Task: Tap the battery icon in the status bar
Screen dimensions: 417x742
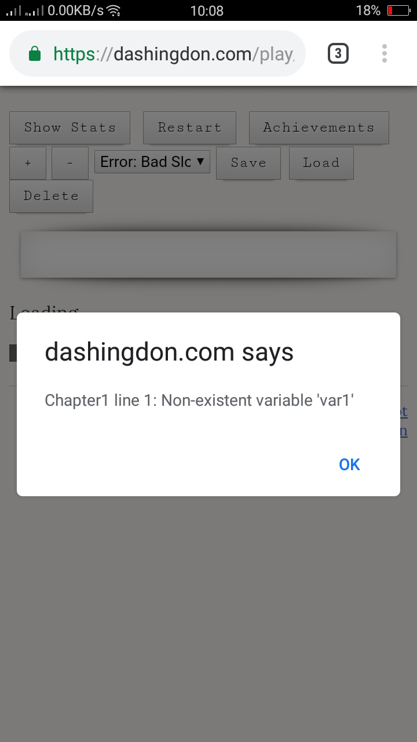Action: pos(398,10)
